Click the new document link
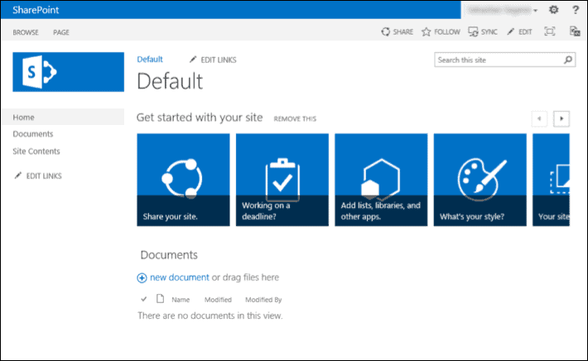Screen dimensions: 588x361 [180, 277]
